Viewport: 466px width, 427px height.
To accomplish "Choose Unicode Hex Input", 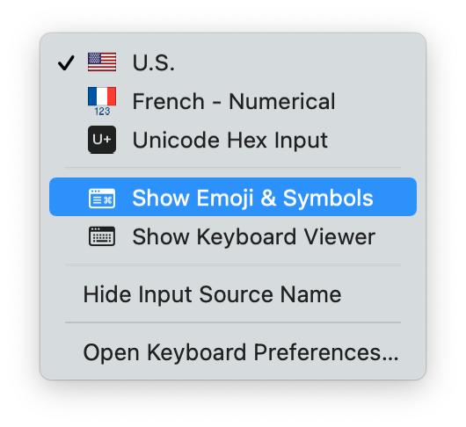I will pos(233,140).
